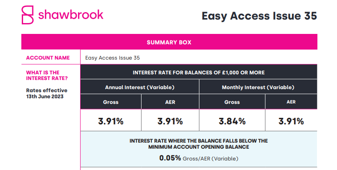Click the balance falls below minimum heading
The height and width of the screenshot is (170, 337).
coord(199,144)
